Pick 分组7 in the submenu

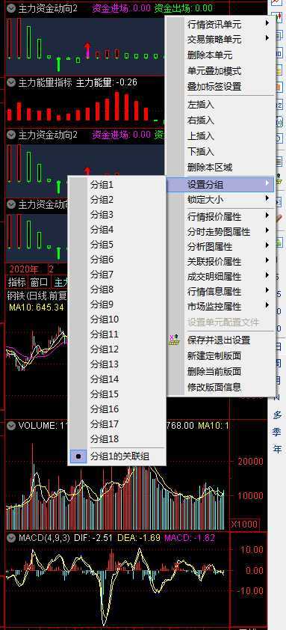tap(117, 275)
